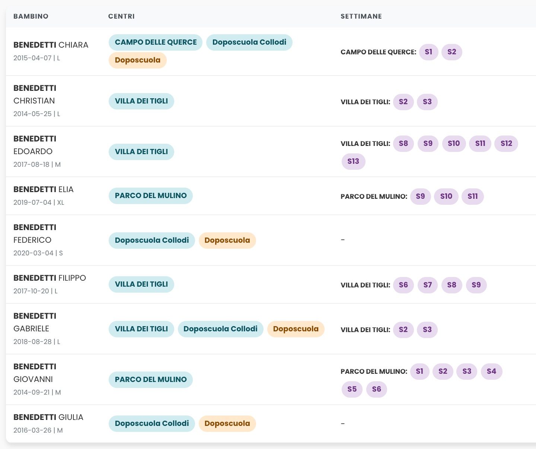Viewport: 536px width, 449px height.
Task: Click Elia's PARCO DEL MULINO tag
Action: point(151,196)
